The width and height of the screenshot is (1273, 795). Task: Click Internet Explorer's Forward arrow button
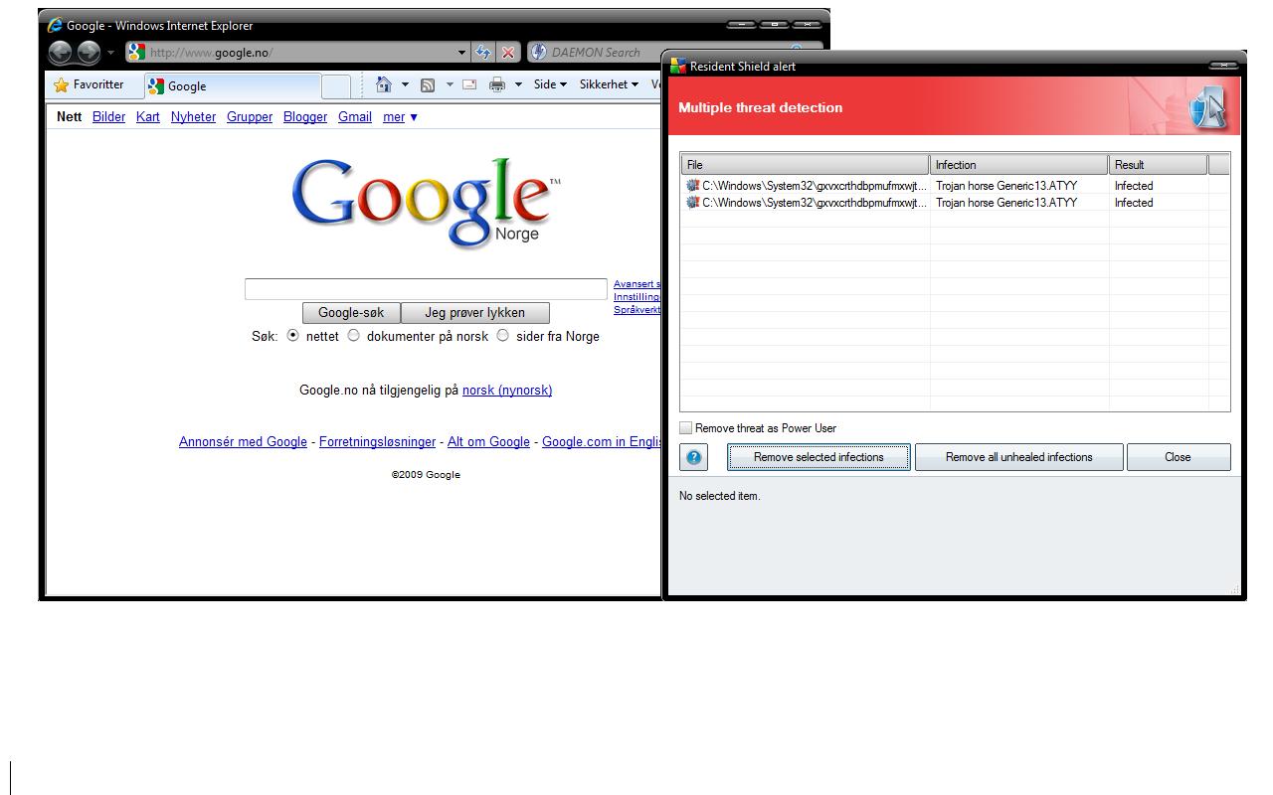pyautogui.click(x=89, y=53)
